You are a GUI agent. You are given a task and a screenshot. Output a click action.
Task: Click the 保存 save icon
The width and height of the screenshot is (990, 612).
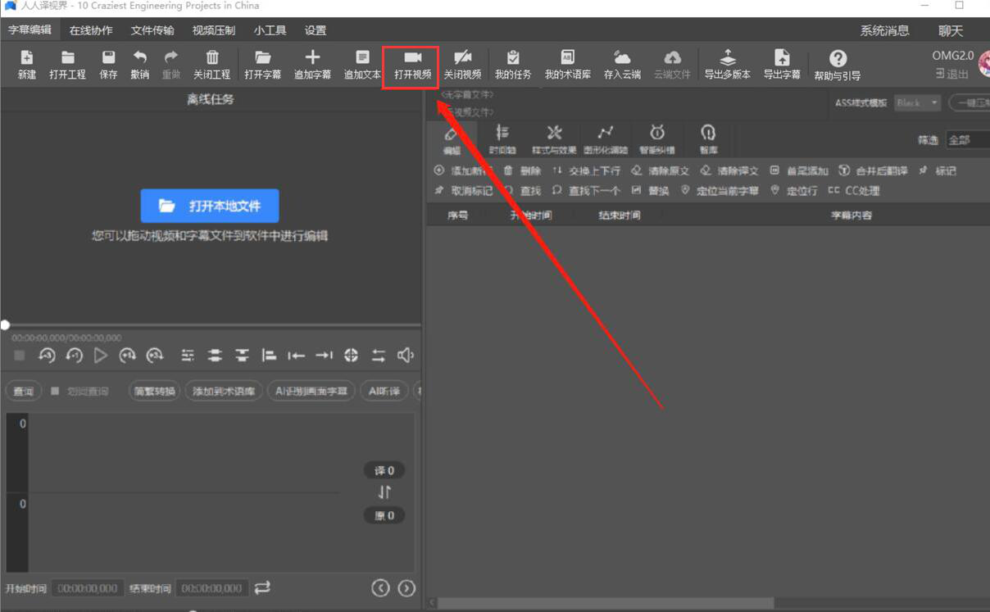[x=108, y=65]
